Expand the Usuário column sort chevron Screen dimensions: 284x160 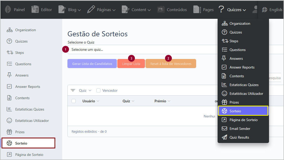(98, 101)
